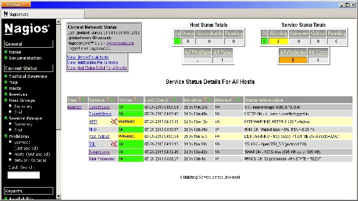The width and height of the screenshot is (358, 201).
Task: Open the Total Processes service link
Action: point(101,159)
